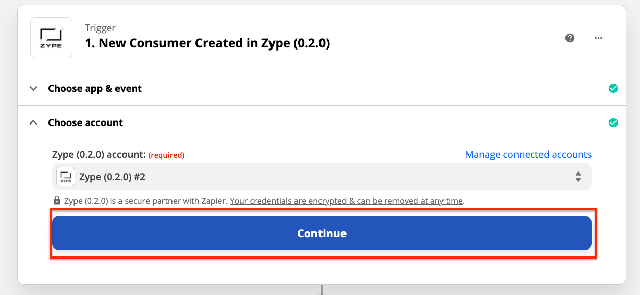Click green checkmark beside Choose account

click(613, 122)
